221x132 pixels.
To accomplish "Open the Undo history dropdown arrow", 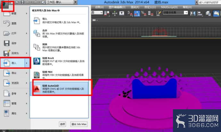I will [31, 2].
